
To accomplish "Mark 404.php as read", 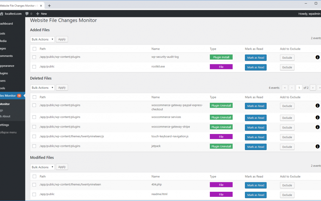I will coord(256,185).
